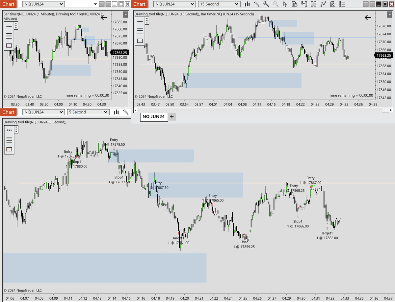Screen dimensions: 395x302
Task: Click the 17863.25 price marker on 15 Second chart
Action: pyautogui.click(x=384, y=56)
